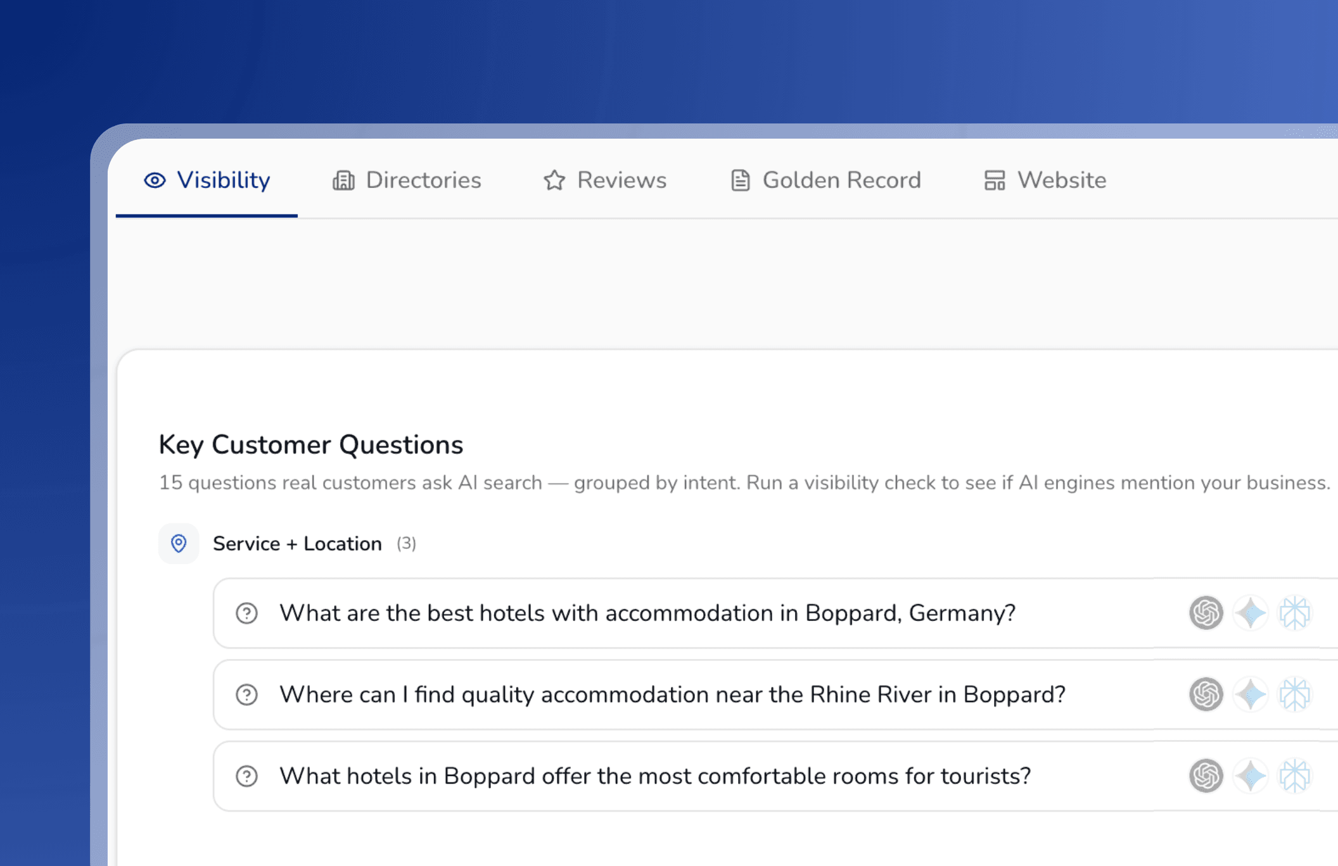Click the Gemini sparkle icon on Rhine River question
The height and width of the screenshot is (866, 1338).
[x=1251, y=694]
